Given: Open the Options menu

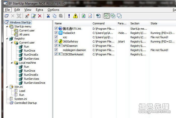Looking at the screenshot, I should coord(53,10).
